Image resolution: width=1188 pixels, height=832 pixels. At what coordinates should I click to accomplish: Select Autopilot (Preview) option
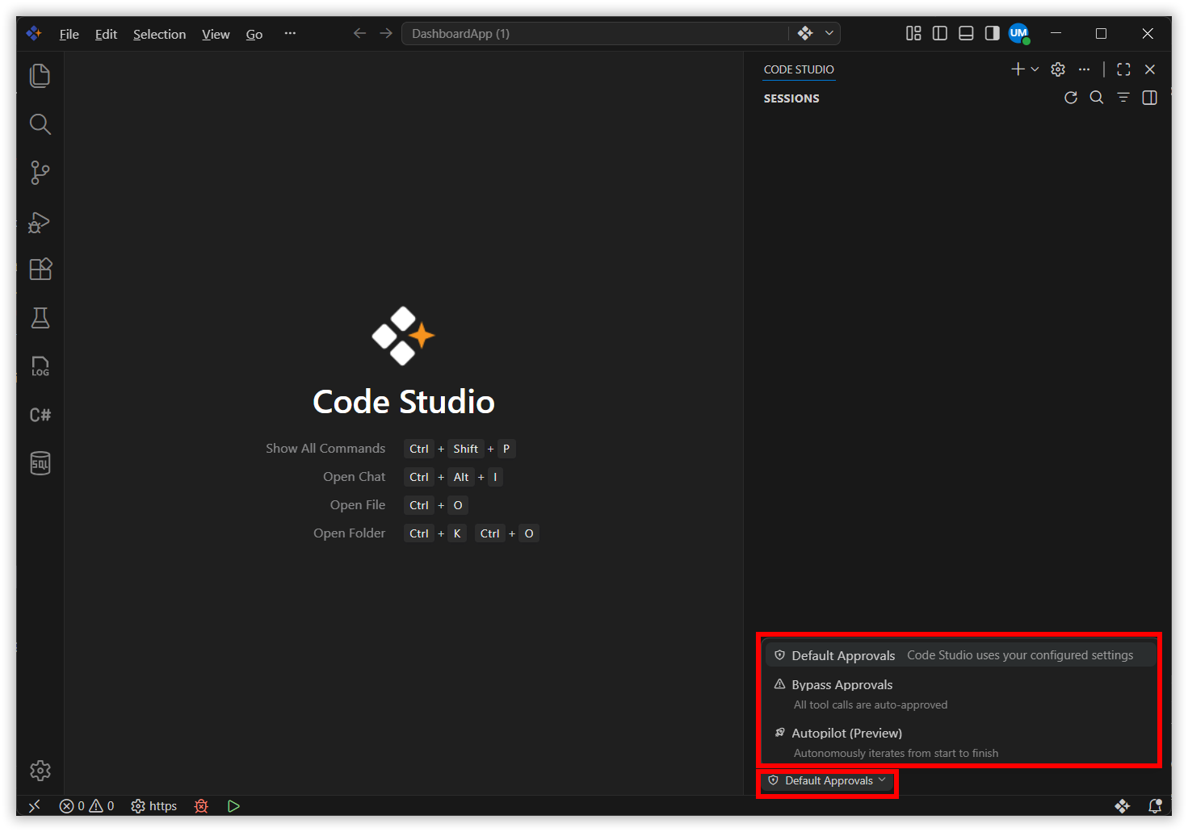pyautogui.click(x=959, y=742)
